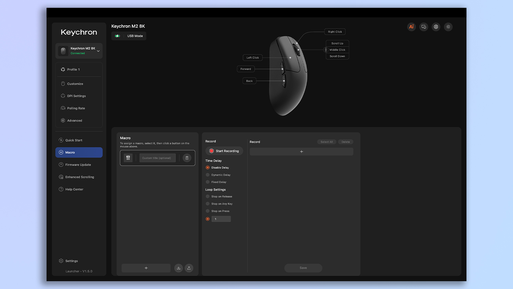Image resolution: width=513 pixels, height=289 pixels.
Task: Select Dynamic Delay radio option
Action: pos(208,175)
